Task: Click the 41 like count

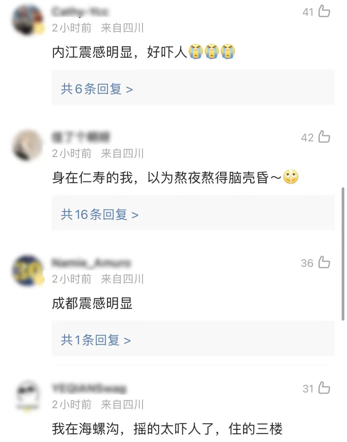Action: (308, 12)
